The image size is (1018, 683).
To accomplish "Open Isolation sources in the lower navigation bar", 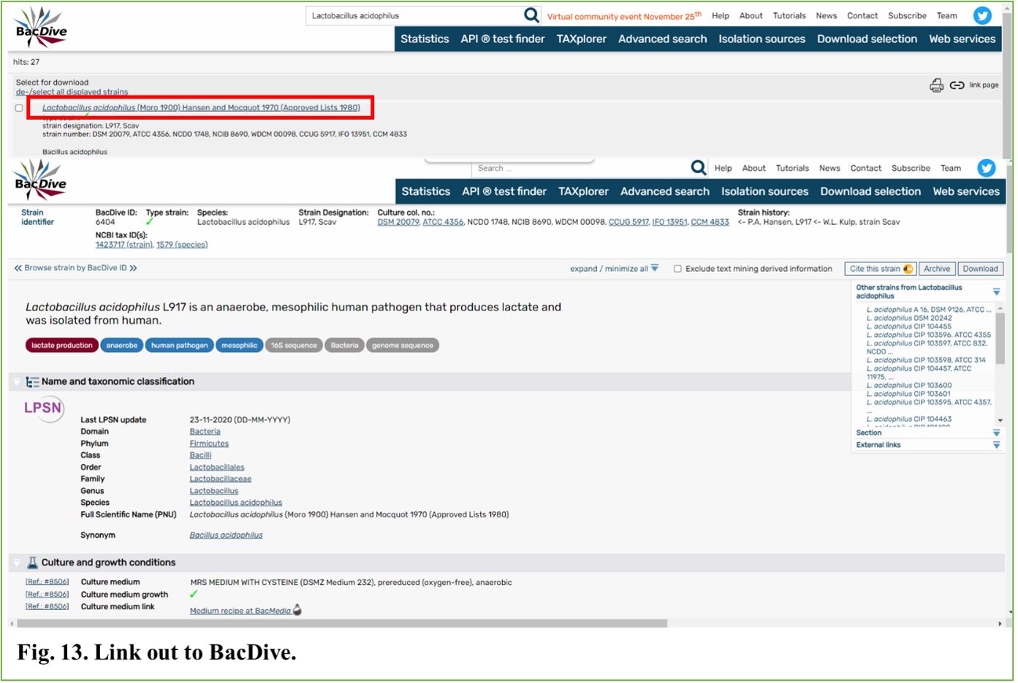I will tap(764, 191).
